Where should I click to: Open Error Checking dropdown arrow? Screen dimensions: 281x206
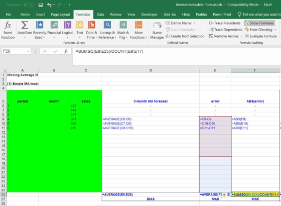(275, 30)
